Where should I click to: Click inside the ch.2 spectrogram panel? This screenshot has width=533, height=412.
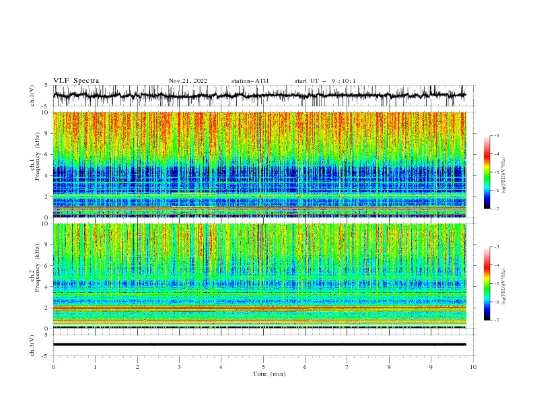click(x=259, y=276)
